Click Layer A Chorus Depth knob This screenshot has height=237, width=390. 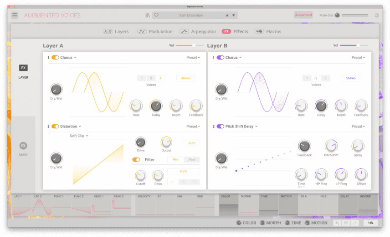[x=176, y=106]
